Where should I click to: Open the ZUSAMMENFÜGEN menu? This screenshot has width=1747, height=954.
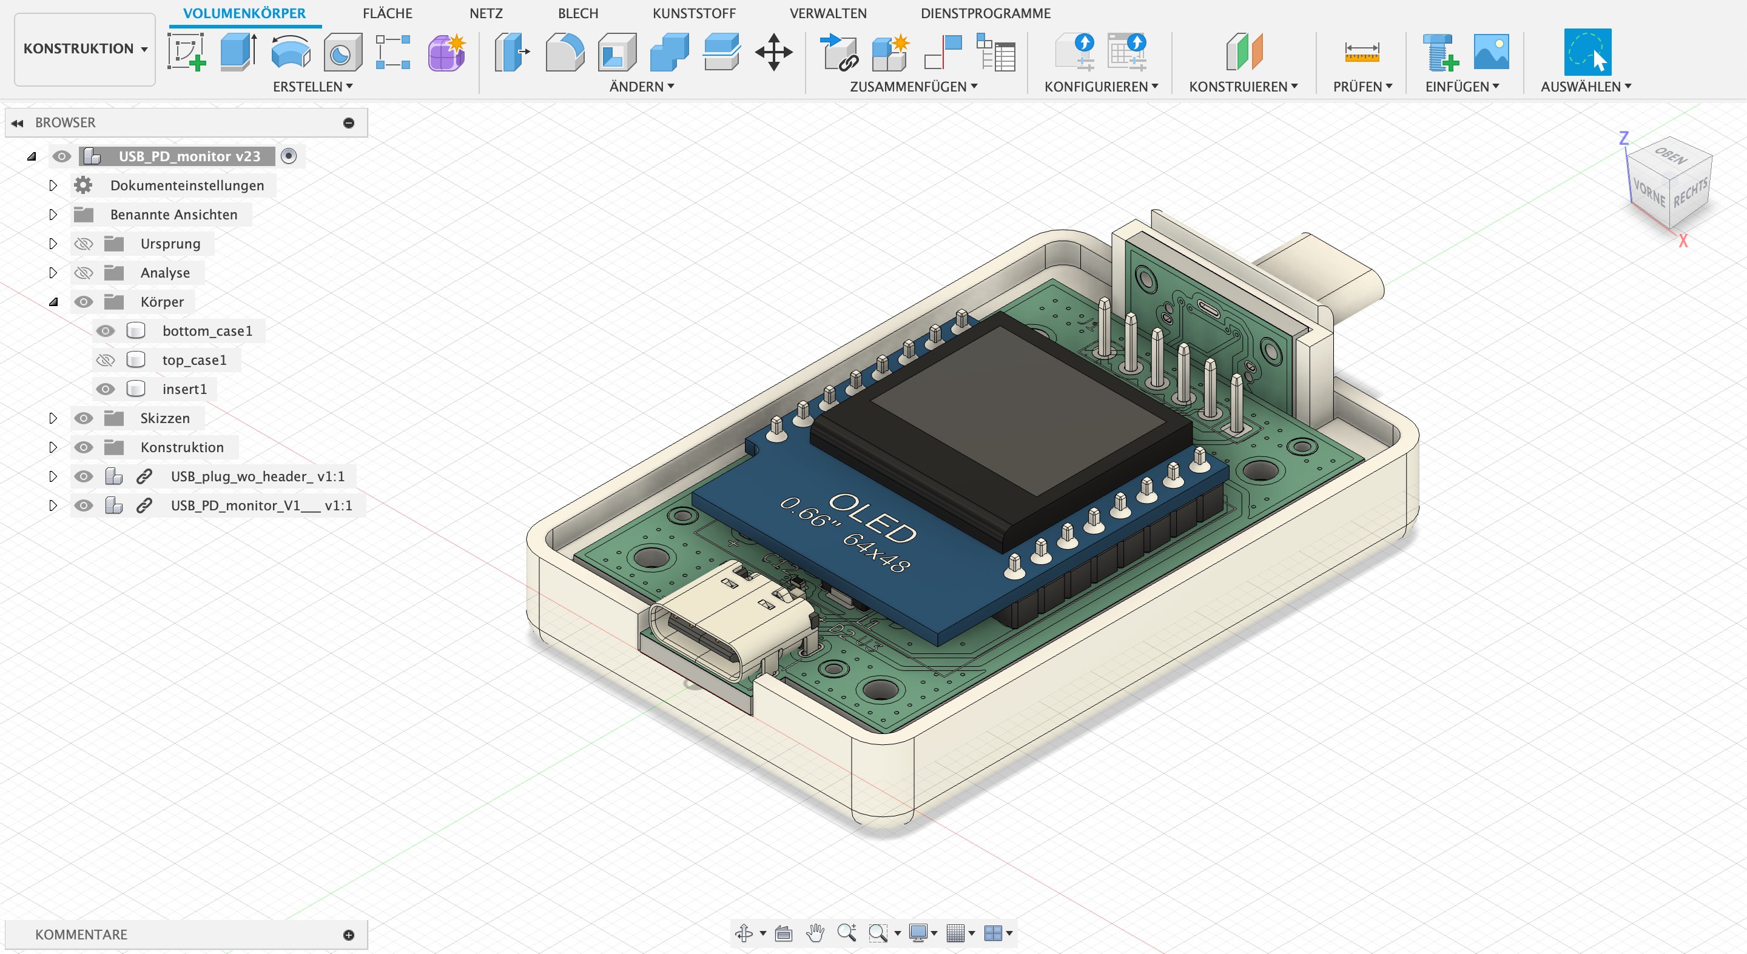913,87
